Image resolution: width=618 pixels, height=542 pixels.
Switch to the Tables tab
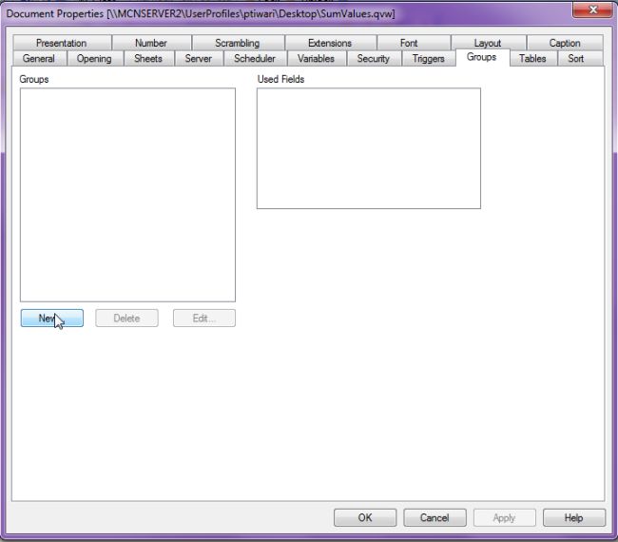532,58
